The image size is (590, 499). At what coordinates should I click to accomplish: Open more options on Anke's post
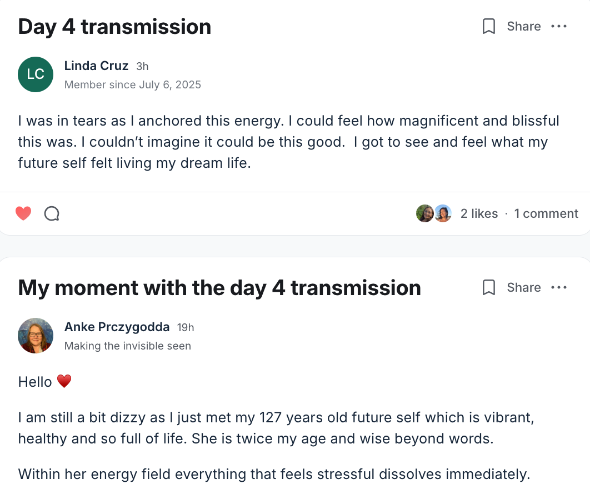[559, 288]
